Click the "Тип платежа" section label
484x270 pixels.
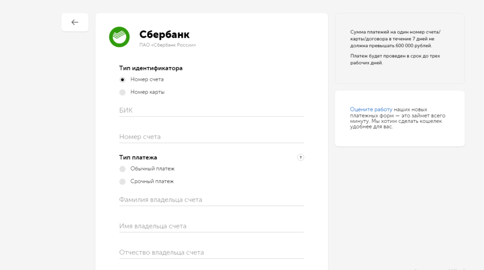coord(138,157)
